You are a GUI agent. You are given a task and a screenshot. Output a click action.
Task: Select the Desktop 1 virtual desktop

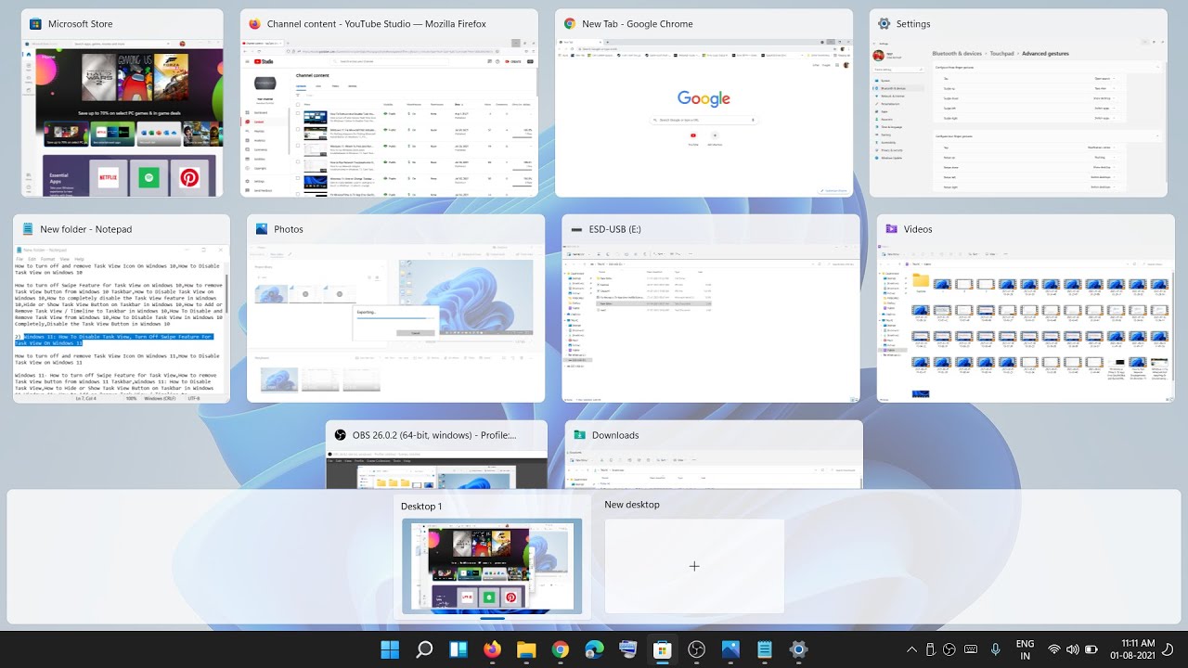(492, 558)
